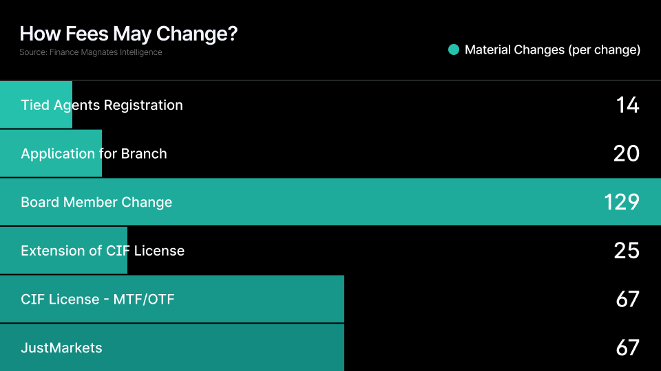The image size is (661, 371).
Task: Click the teal Material Changes legend dot
Action: pos(454,49)
